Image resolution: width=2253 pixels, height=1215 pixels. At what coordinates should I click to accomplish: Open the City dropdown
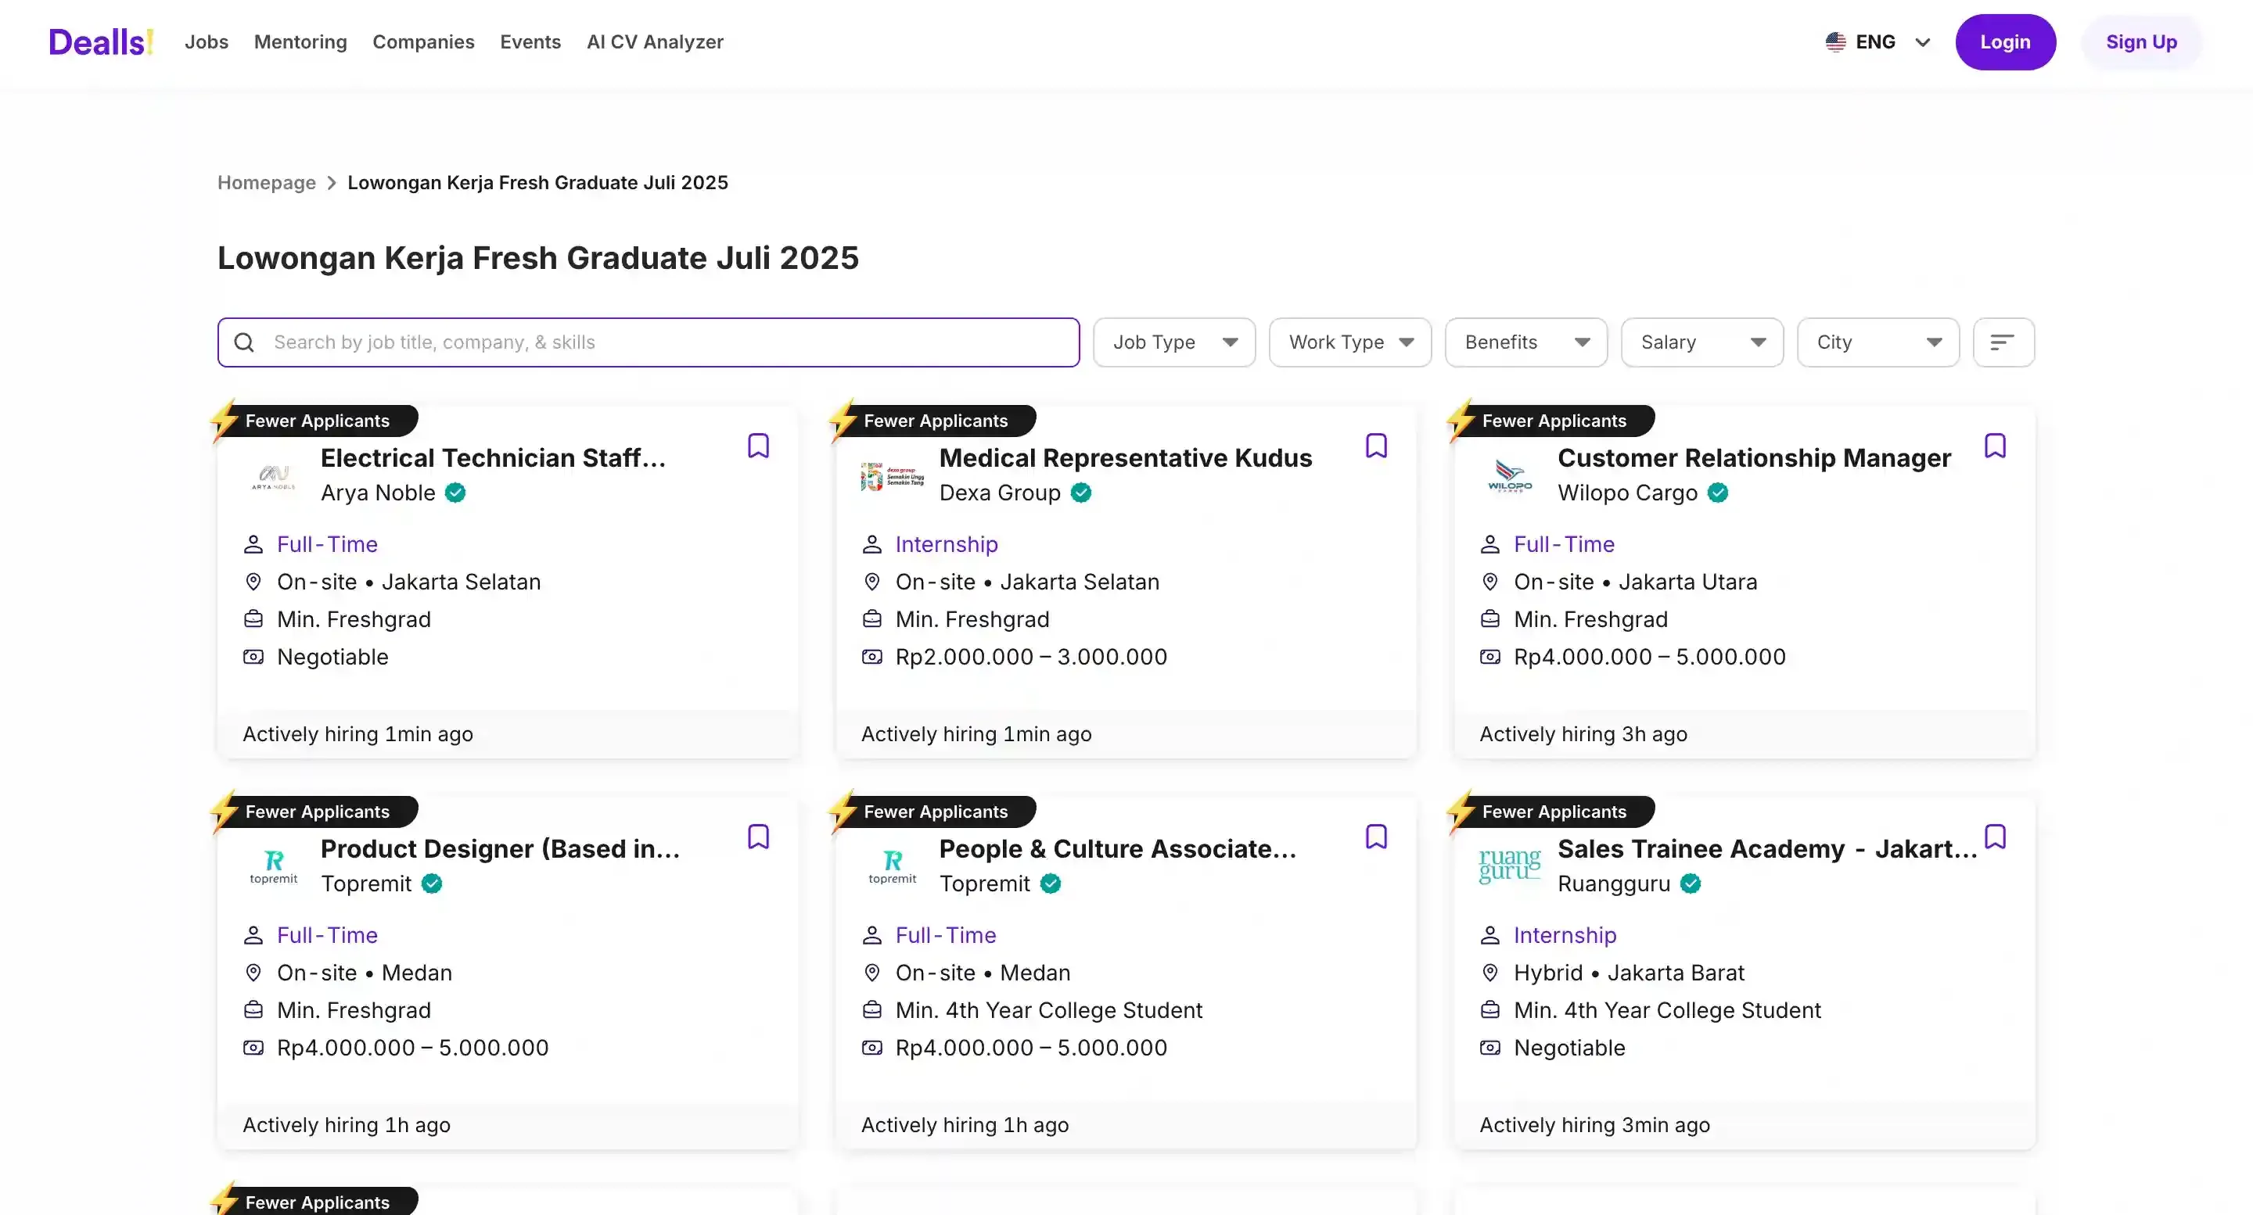click(1878, 342)
